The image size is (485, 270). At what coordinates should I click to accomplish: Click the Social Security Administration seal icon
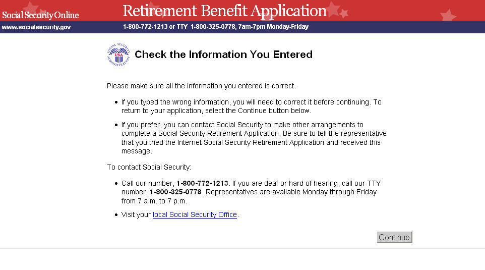[118, 55]
